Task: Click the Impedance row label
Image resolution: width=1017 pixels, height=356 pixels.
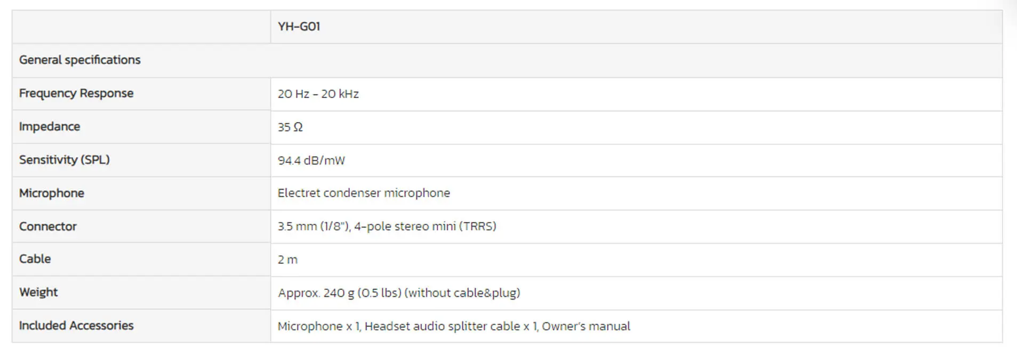Action: [50, 126]
